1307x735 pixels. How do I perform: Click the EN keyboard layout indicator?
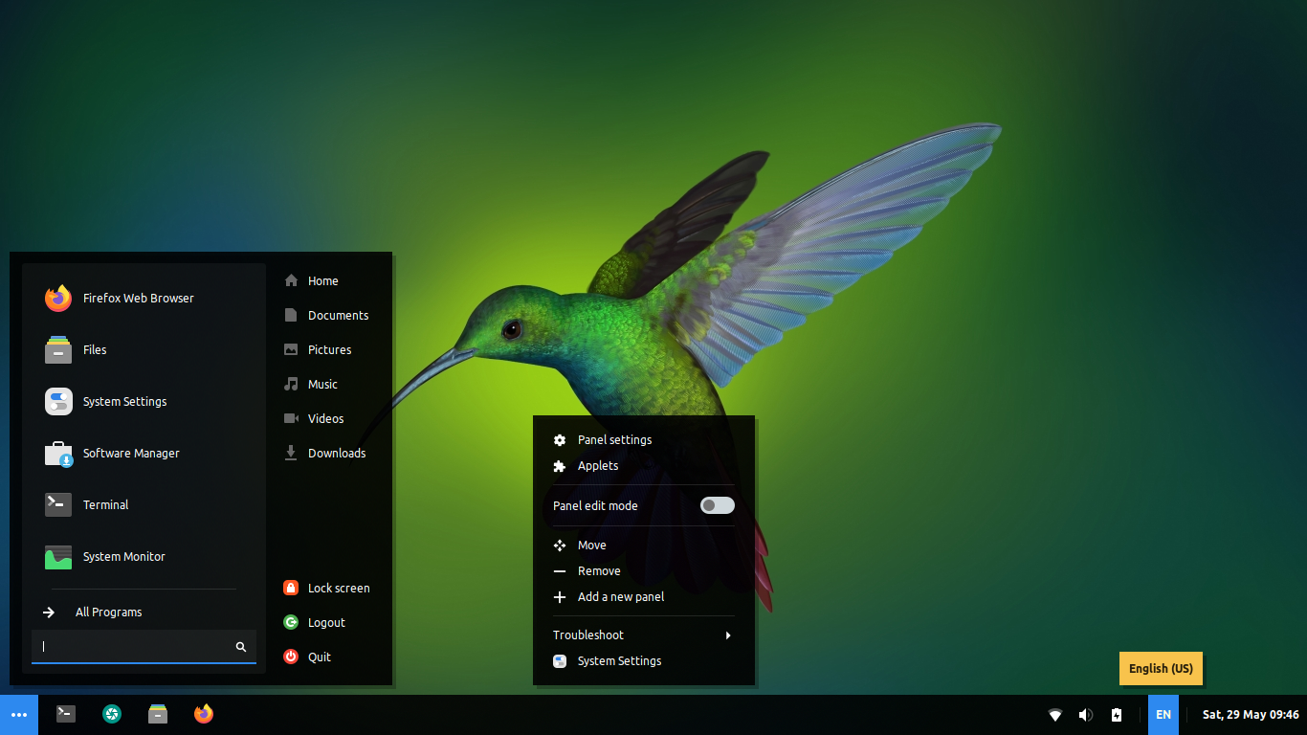tap(1163, 715)
